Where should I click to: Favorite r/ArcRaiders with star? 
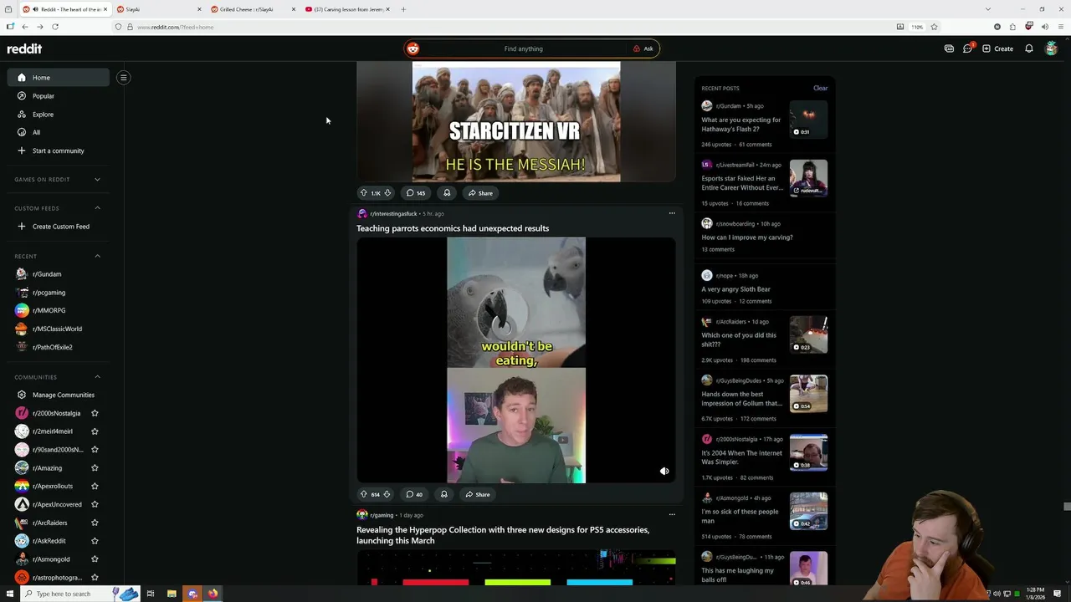(95, 523)
